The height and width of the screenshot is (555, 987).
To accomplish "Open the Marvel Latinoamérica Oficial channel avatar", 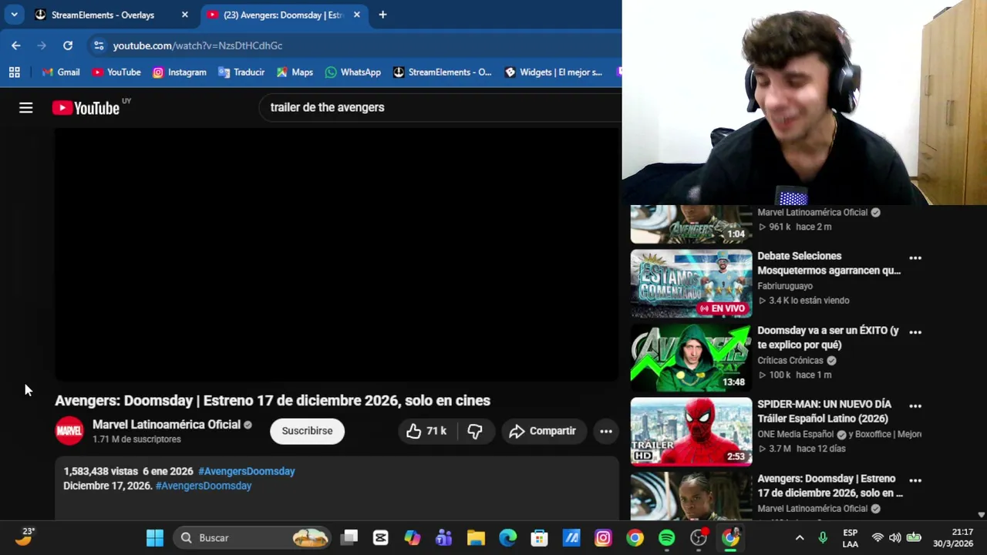I will (69, 431).
